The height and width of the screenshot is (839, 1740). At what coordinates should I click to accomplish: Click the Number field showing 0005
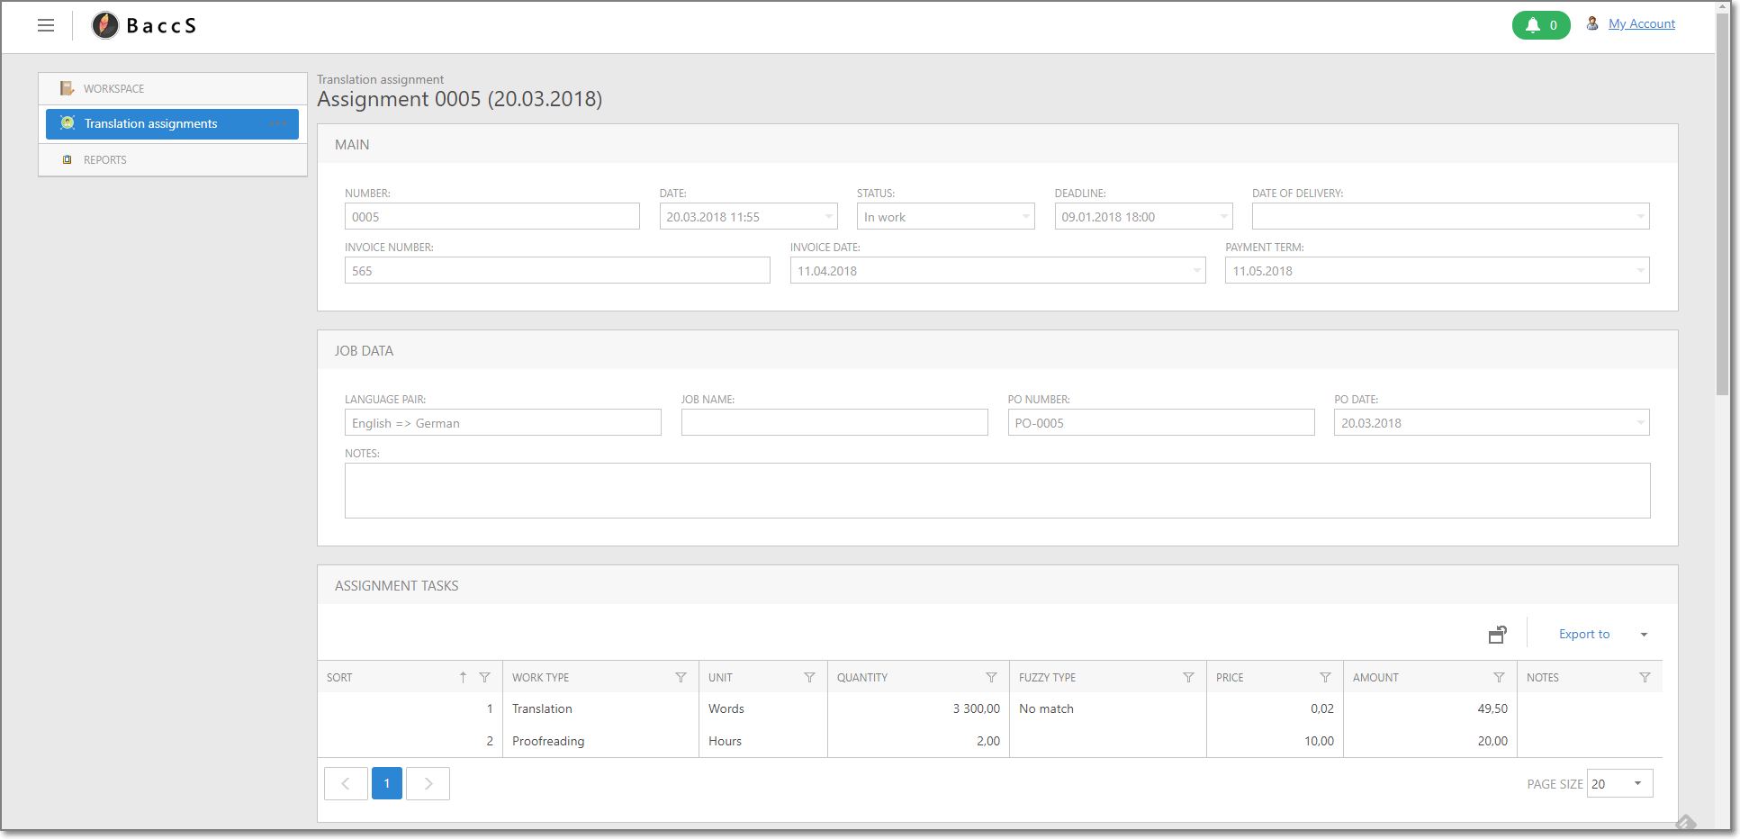tap(491, 216)
